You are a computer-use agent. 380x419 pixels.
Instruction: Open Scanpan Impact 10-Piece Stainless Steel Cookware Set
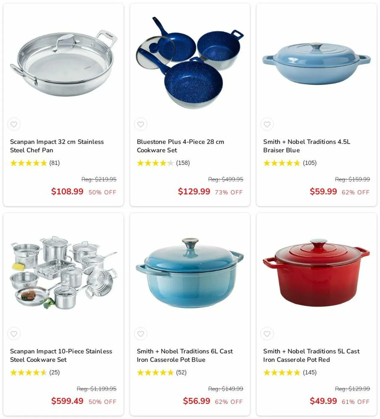click(61, 355)
